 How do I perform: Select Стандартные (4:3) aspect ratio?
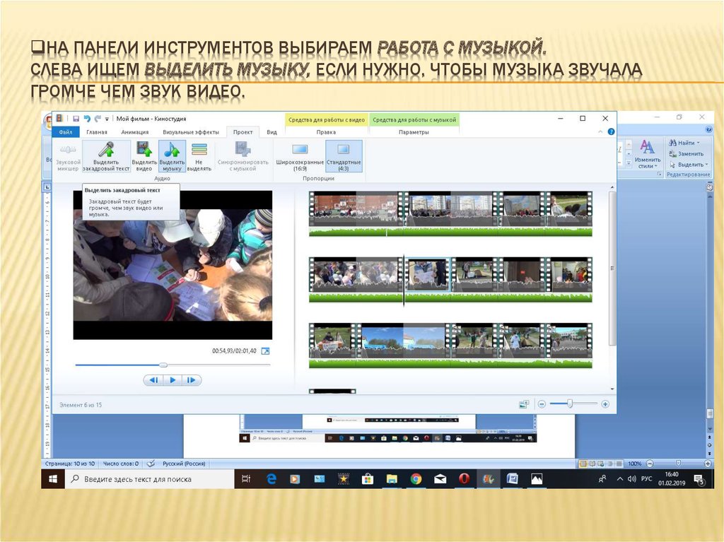[x=344, y=156]
